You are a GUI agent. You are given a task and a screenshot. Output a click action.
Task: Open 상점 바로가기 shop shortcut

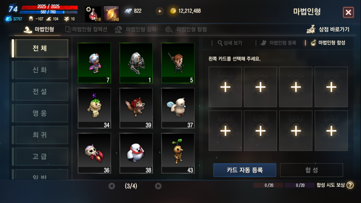point(328,29)
